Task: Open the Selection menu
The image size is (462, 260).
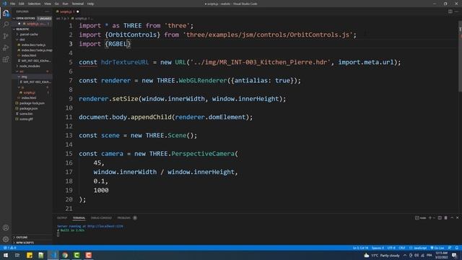Action: point(34,4)
